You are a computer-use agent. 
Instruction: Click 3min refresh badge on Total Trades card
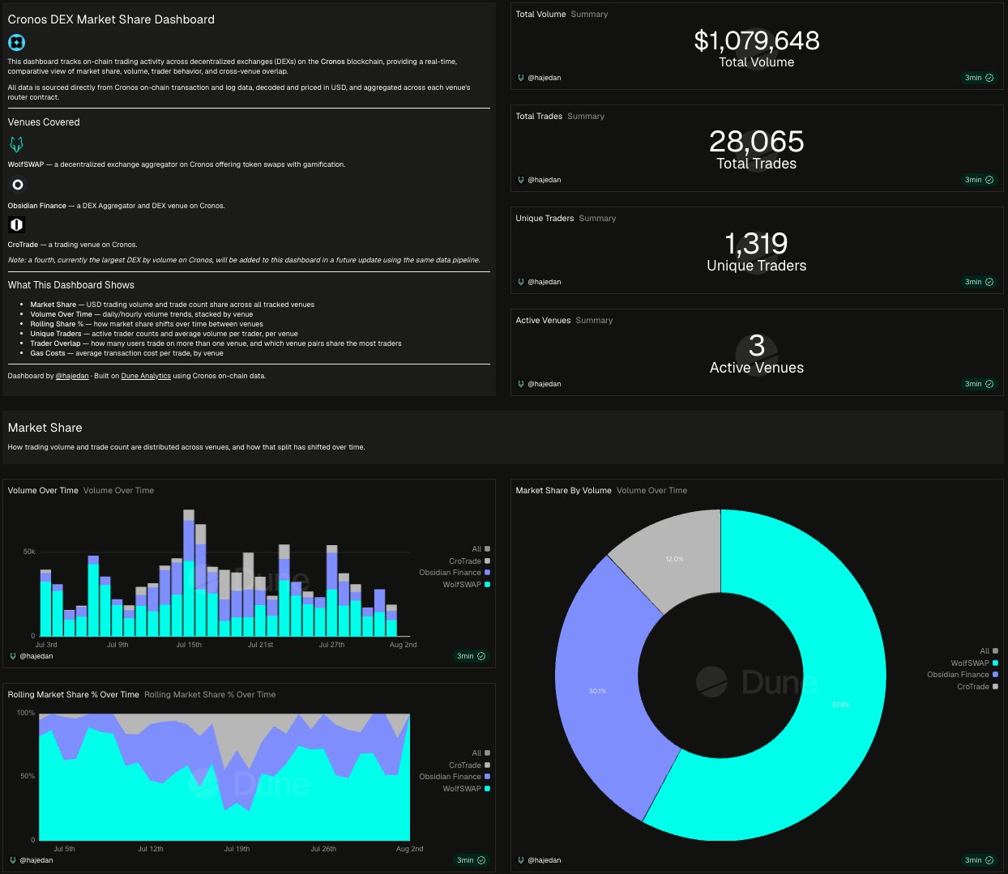coord(979,180)
